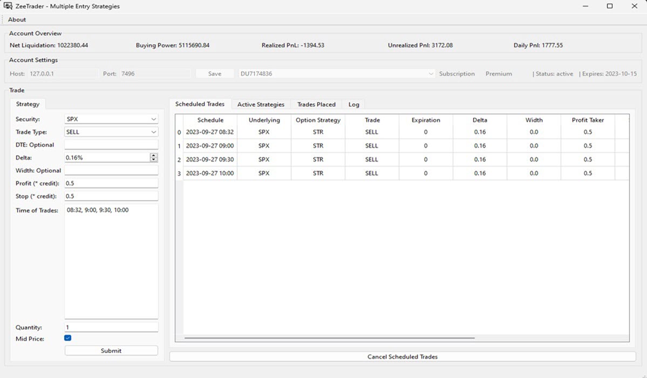Click the Quantity input field
Screen dimensions: 647x378
click(x=111, y=327)
